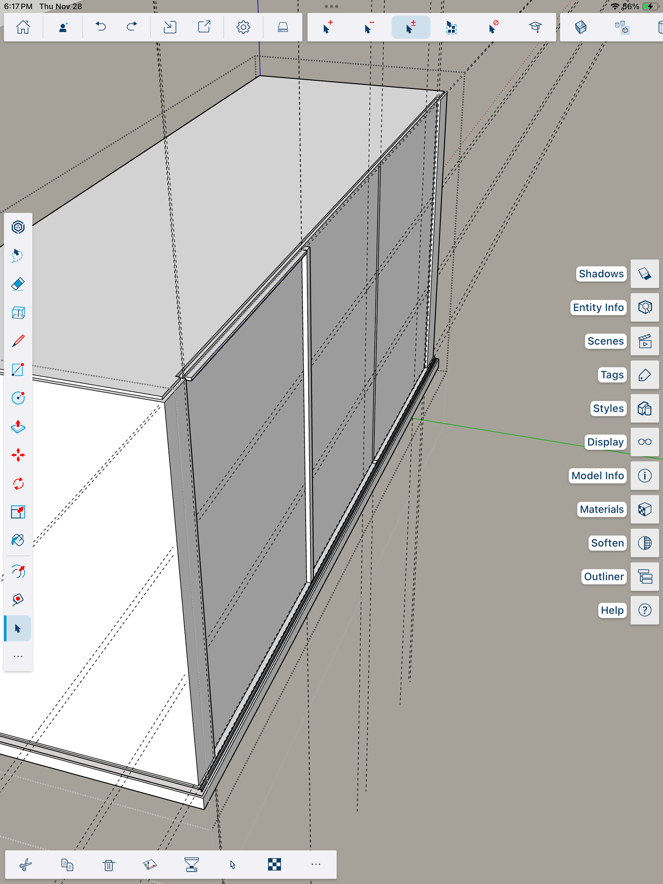The height and width of the screenshot is (884, 663).
Task: Select the Push/Pull tool
Action: tap(18, 426)
